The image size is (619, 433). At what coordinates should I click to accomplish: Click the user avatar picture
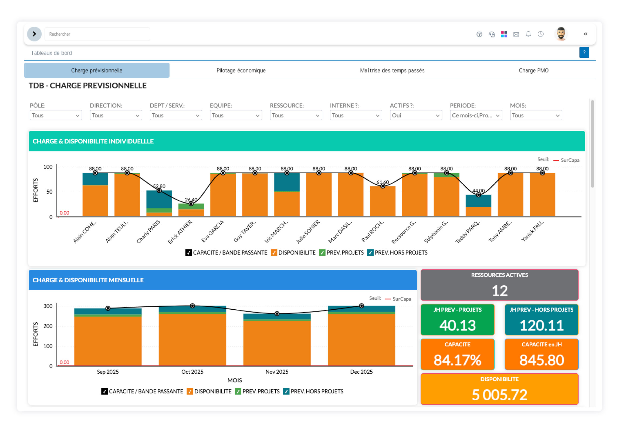tap(560, 34)
